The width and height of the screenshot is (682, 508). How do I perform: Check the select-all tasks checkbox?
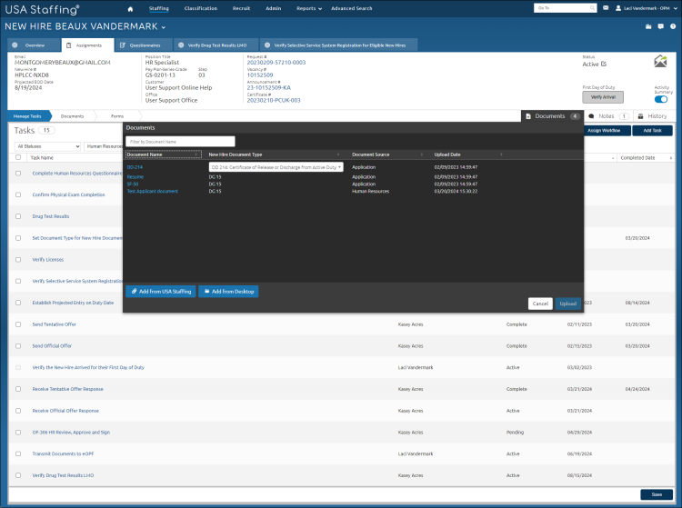click(18, 157)
